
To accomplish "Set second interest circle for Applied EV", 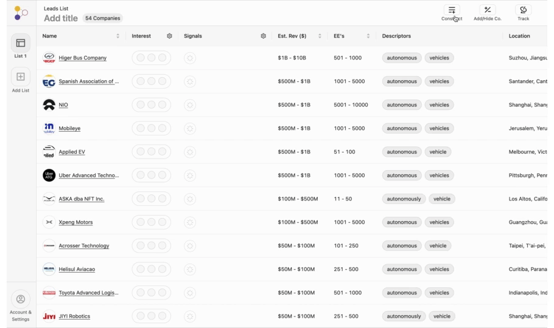I will 151,152.
